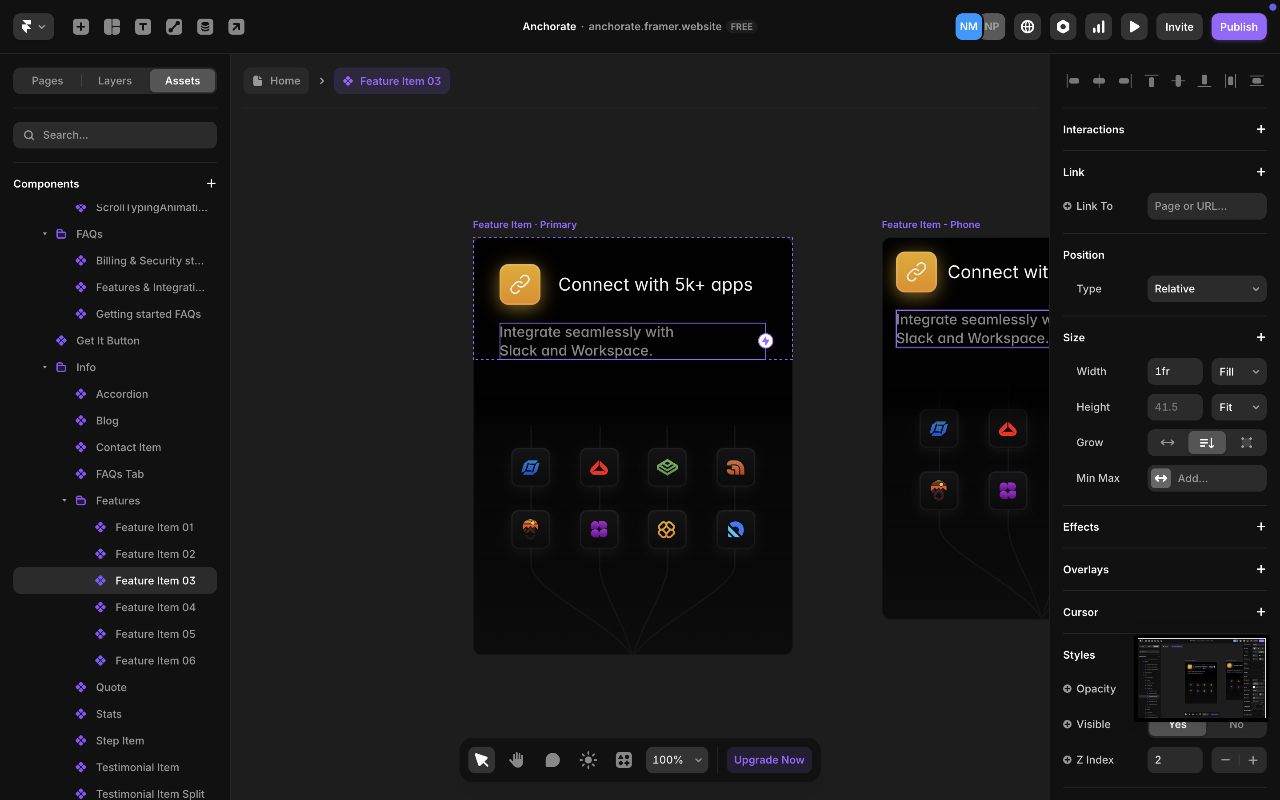Image resolution: width=1280 pixels, height=800 pixels.
Task: Select the Hand tool in the bottom toolbar
Action: (x=516, y=759)
